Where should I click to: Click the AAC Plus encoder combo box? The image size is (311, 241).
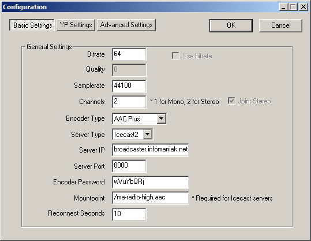click(139, 118)
